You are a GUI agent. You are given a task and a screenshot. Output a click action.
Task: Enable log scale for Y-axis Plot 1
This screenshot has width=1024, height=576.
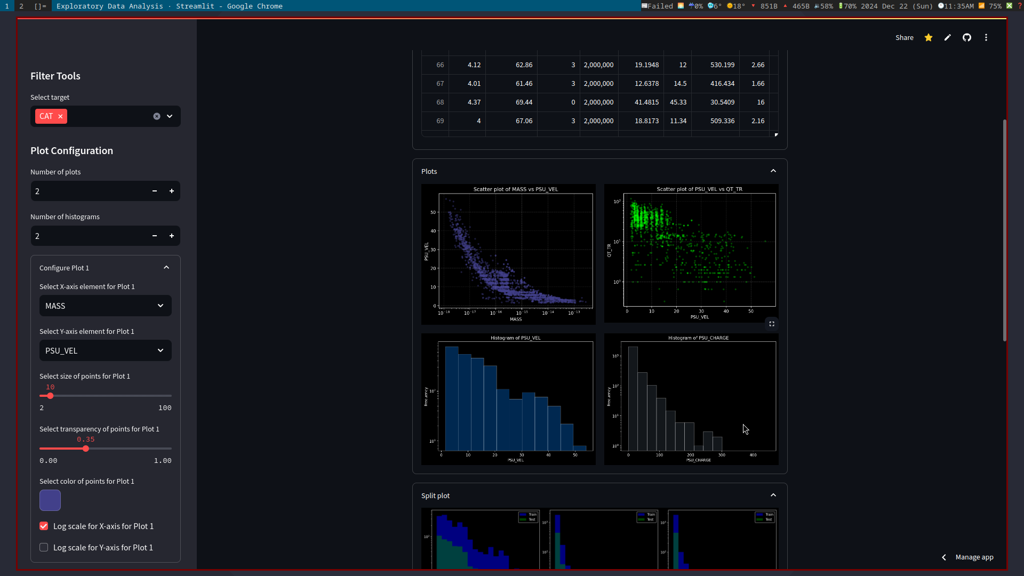click(44, 547)
